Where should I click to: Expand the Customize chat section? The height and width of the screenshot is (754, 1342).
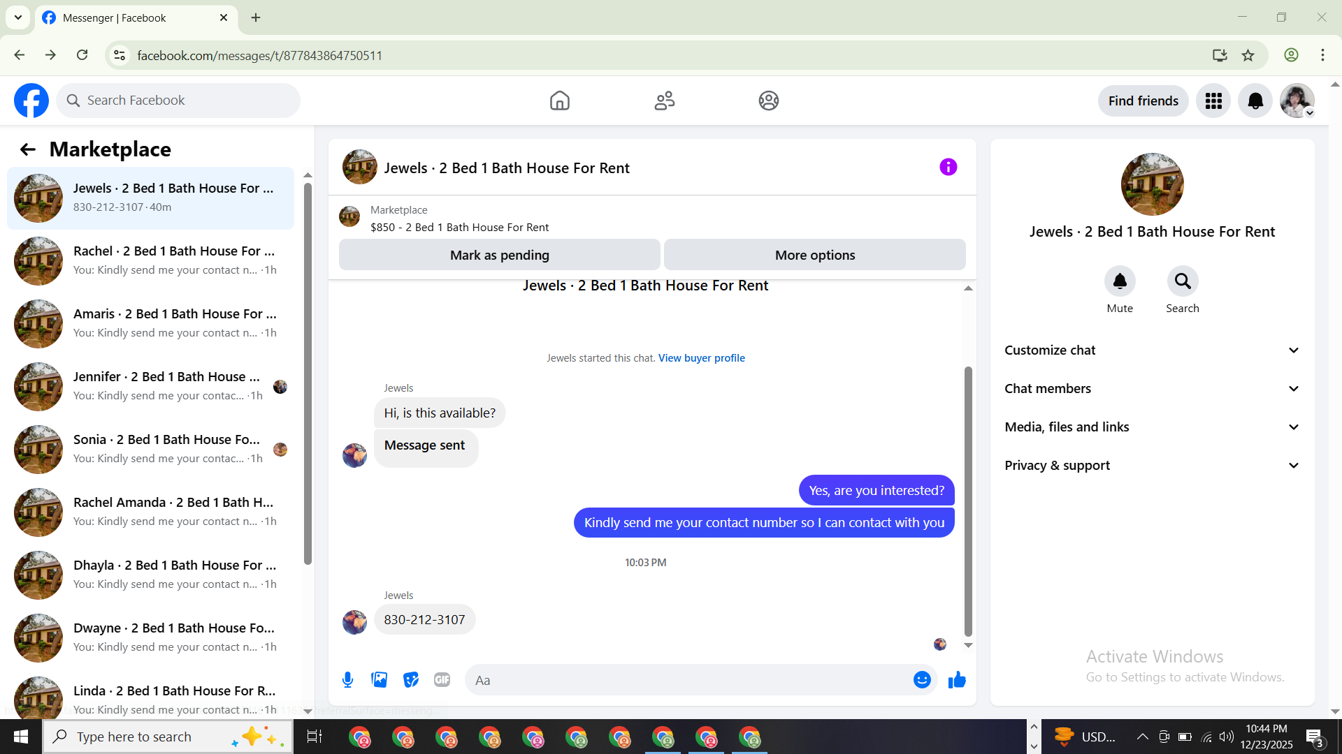[1152, 350]
